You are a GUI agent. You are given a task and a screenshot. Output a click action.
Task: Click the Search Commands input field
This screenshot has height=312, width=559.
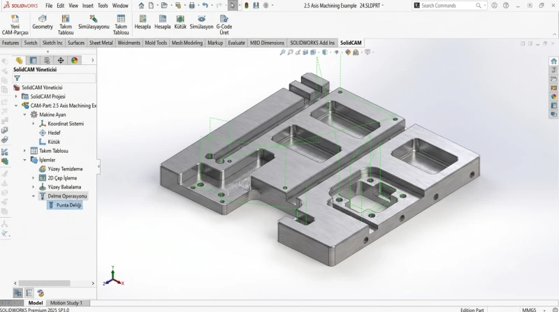pos(448,6)
